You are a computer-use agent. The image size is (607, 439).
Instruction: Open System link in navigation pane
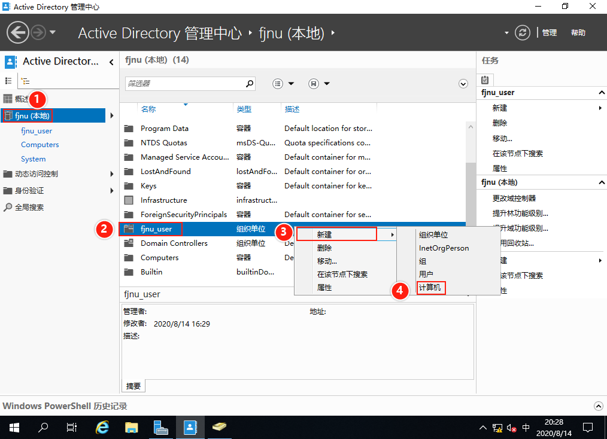34,159
